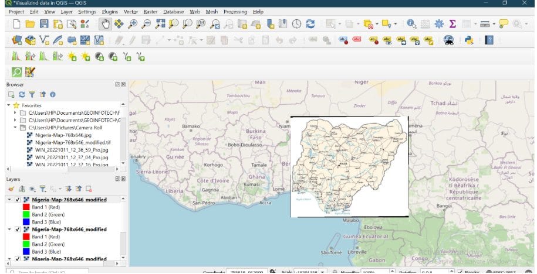This screenshot has height=274, width=537.
Task: Select the Pan Map hand tool
Action: click(106, 24)
